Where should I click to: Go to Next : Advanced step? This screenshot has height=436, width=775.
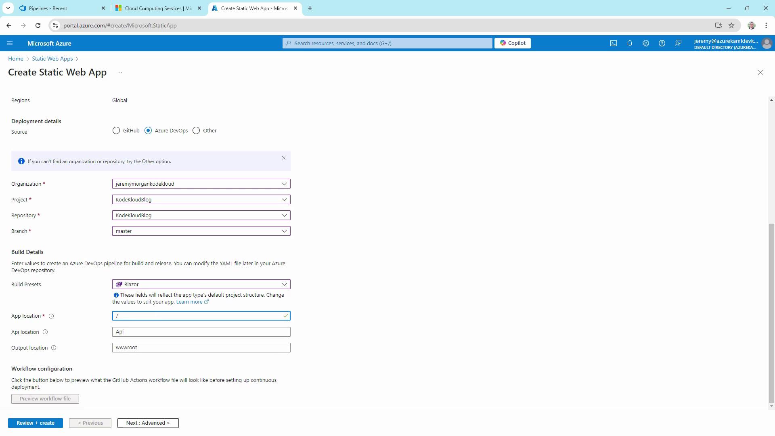(x=148, y=423)
